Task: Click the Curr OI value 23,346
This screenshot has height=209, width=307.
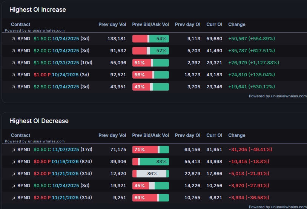Action: tap(214, 87)
